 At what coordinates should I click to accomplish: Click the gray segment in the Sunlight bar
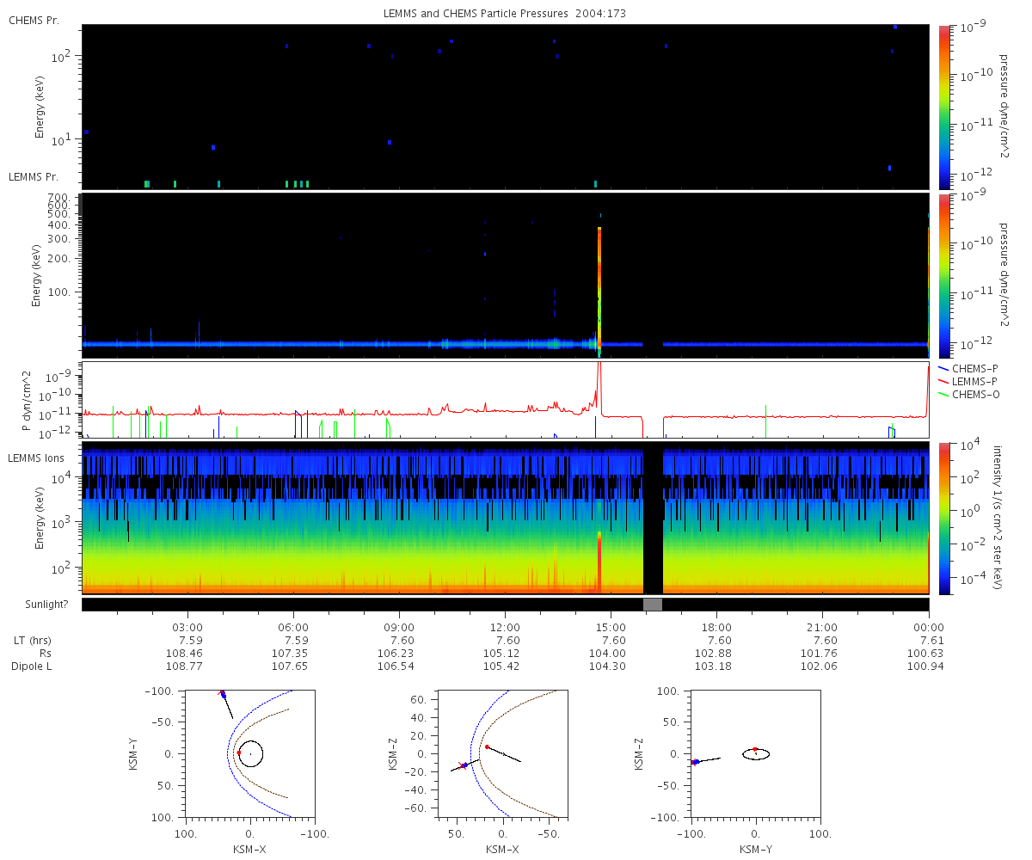pos(653,605)
